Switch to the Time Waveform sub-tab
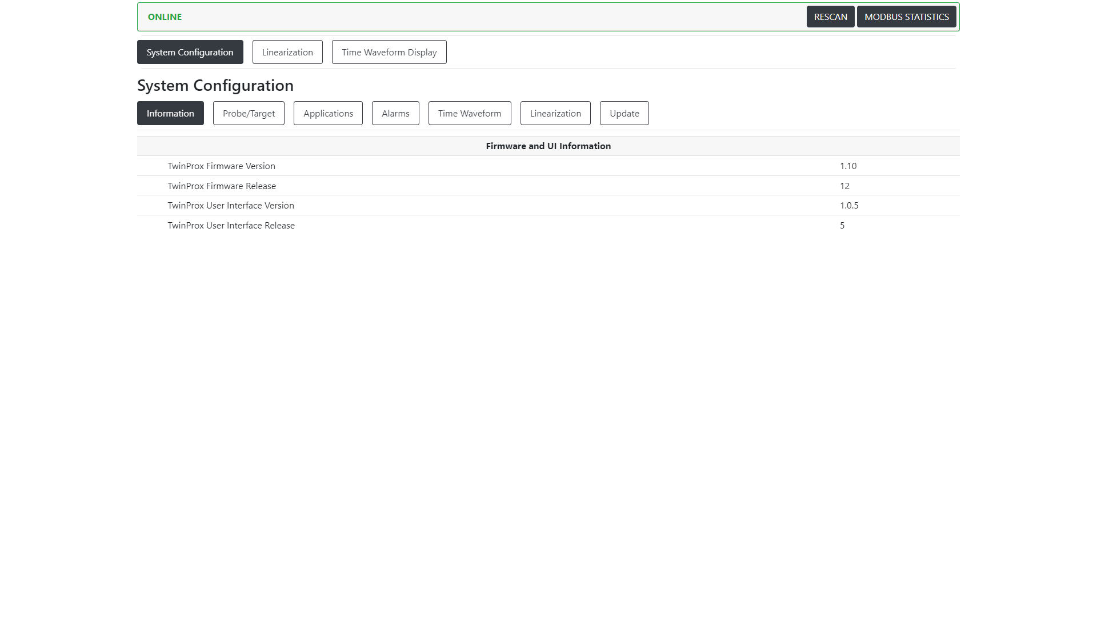The height and width of the screenshot is (617, 1097). 470,113
